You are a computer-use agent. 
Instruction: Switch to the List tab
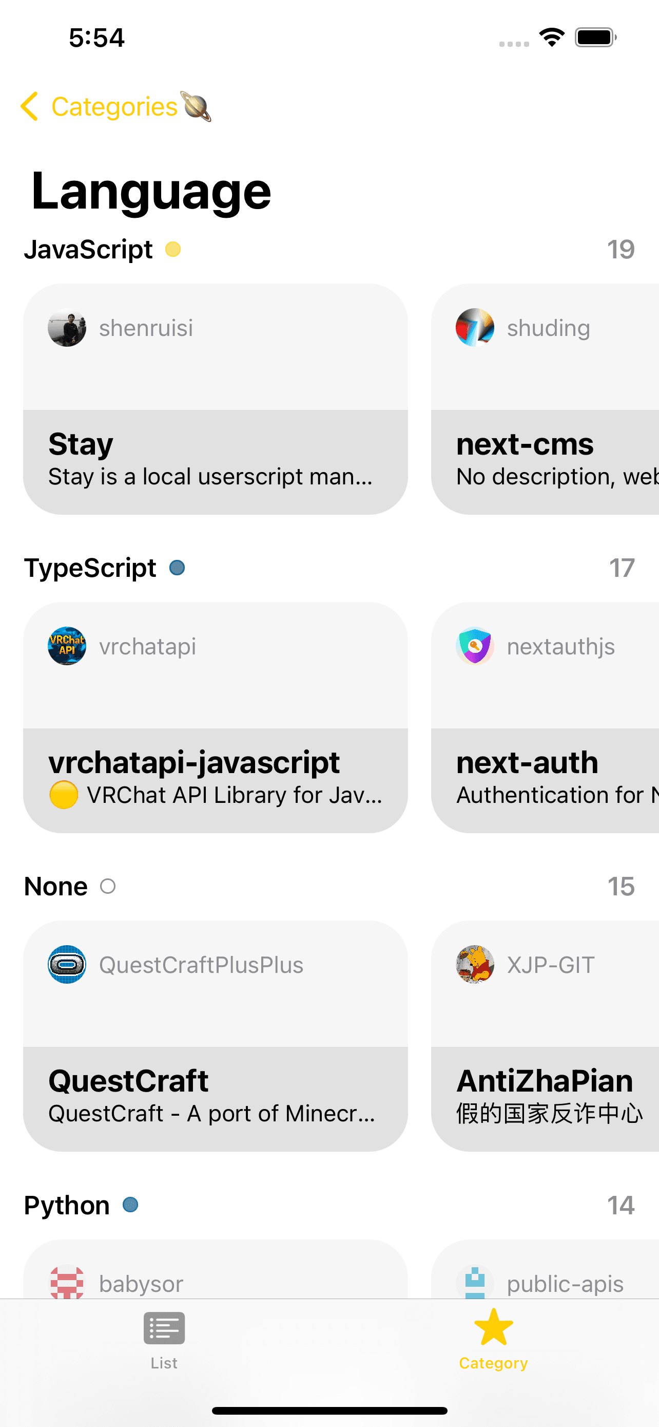[164, 1341]
